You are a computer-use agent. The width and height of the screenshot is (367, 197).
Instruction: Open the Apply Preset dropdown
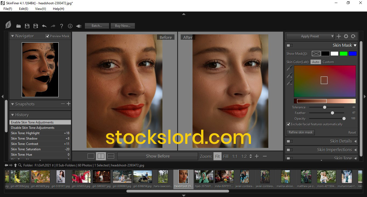(x=310, y=36)
